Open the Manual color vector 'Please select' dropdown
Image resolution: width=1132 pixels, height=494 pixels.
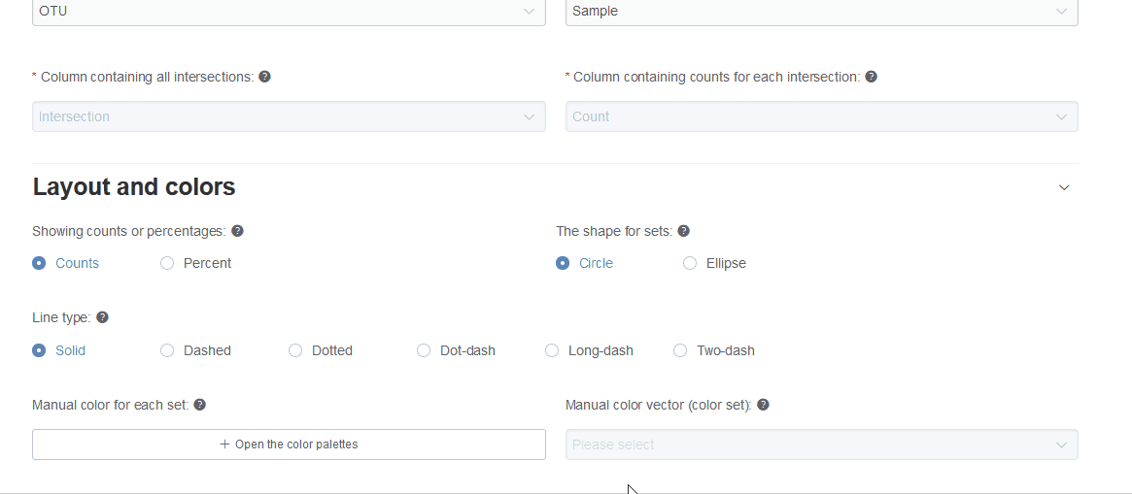click(822, 445)
